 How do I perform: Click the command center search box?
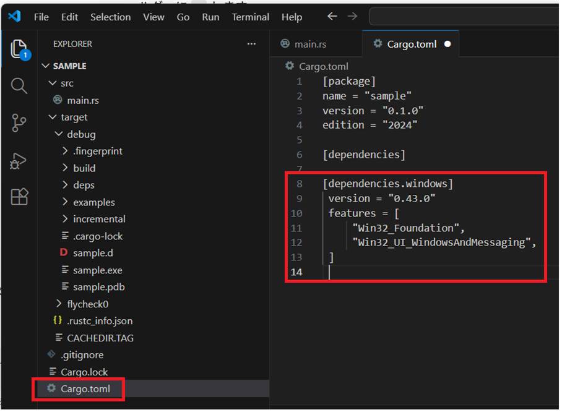point(464,17)
